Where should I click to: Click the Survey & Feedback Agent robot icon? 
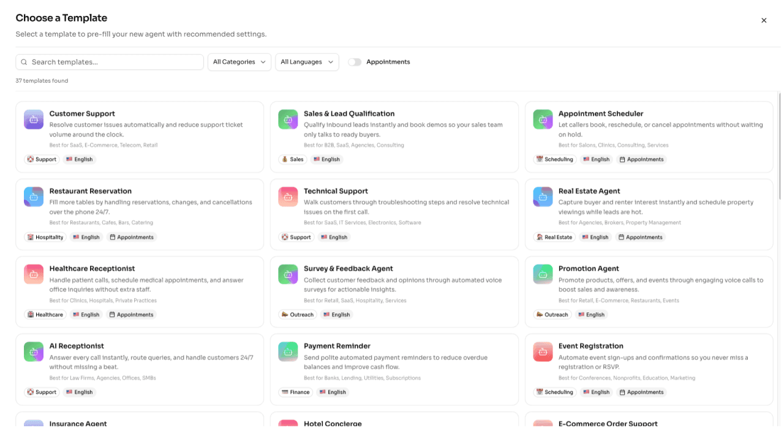coord(288,274)
